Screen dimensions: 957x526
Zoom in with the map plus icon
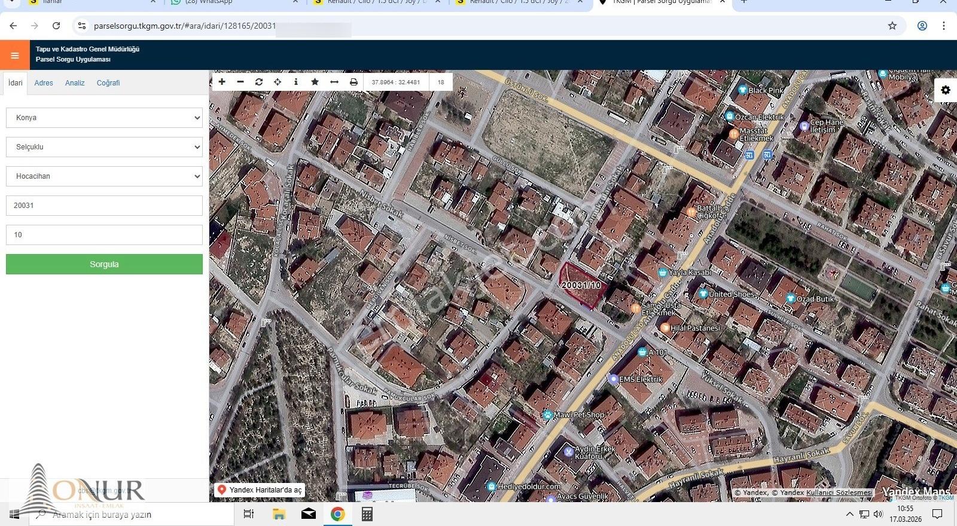tap(222, 82)
